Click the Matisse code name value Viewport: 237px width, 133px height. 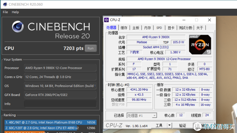tap(142, 42)
